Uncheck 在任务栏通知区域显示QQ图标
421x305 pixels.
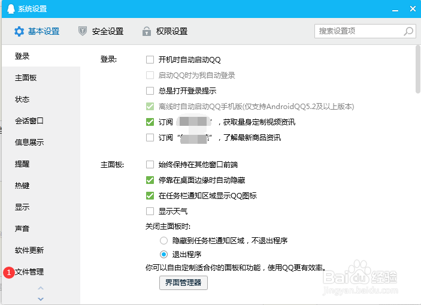coord(150,195)
